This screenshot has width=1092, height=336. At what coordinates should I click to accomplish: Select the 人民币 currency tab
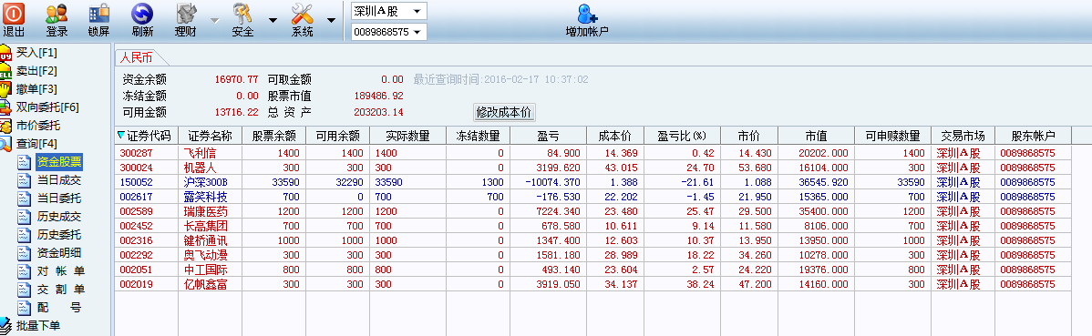pyautogui.click(x=136, y=57)
